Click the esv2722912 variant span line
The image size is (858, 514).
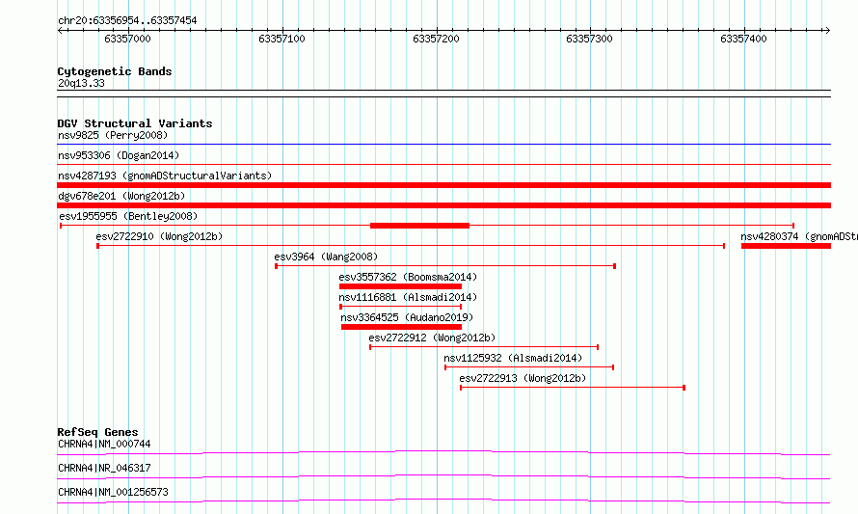484,347
